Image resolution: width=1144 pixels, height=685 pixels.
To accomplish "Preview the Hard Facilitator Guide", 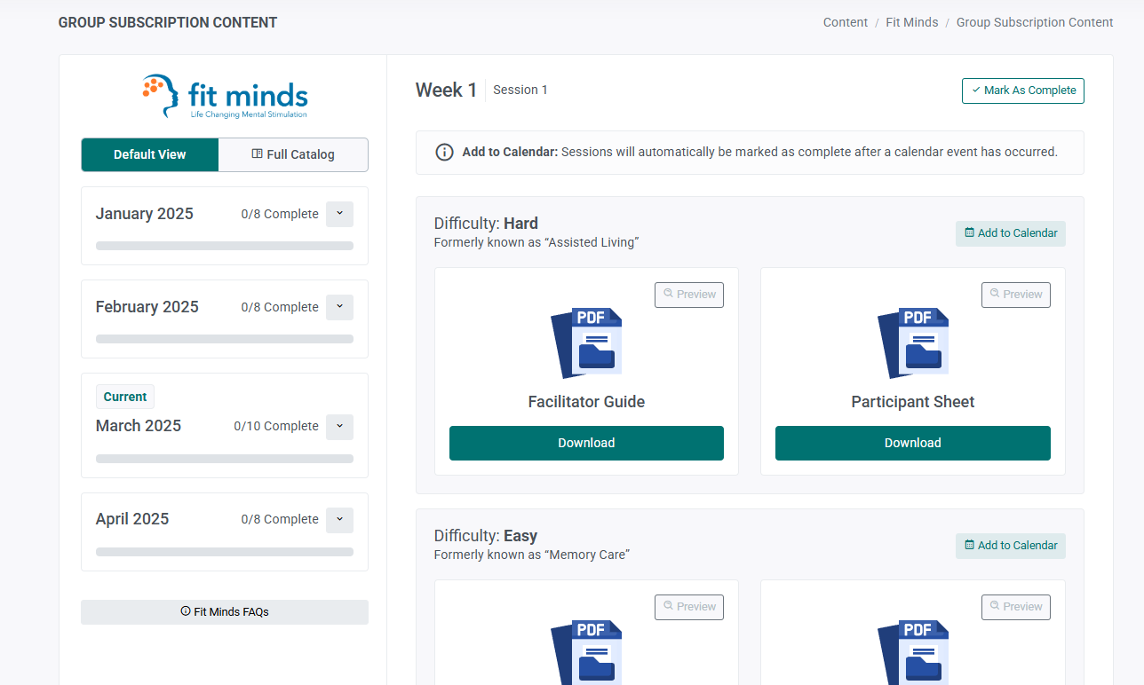I will click(689, 295).
